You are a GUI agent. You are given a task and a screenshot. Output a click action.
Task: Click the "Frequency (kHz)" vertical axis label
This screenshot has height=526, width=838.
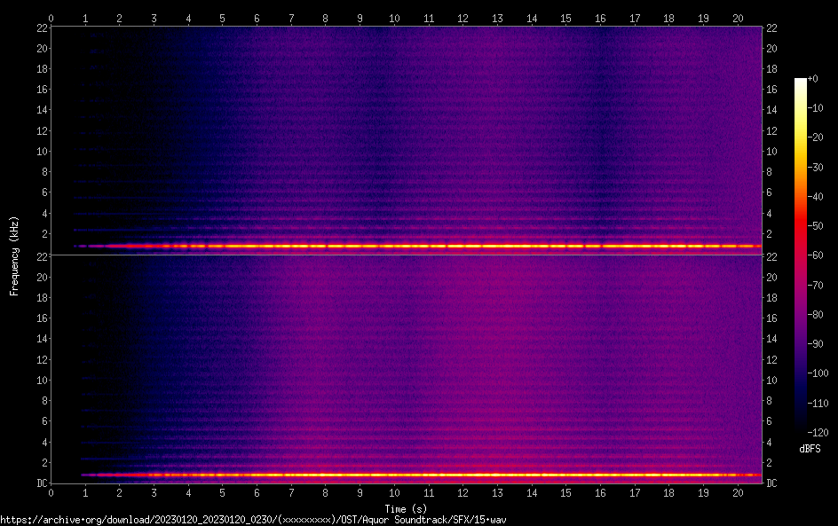coord(14,255)
